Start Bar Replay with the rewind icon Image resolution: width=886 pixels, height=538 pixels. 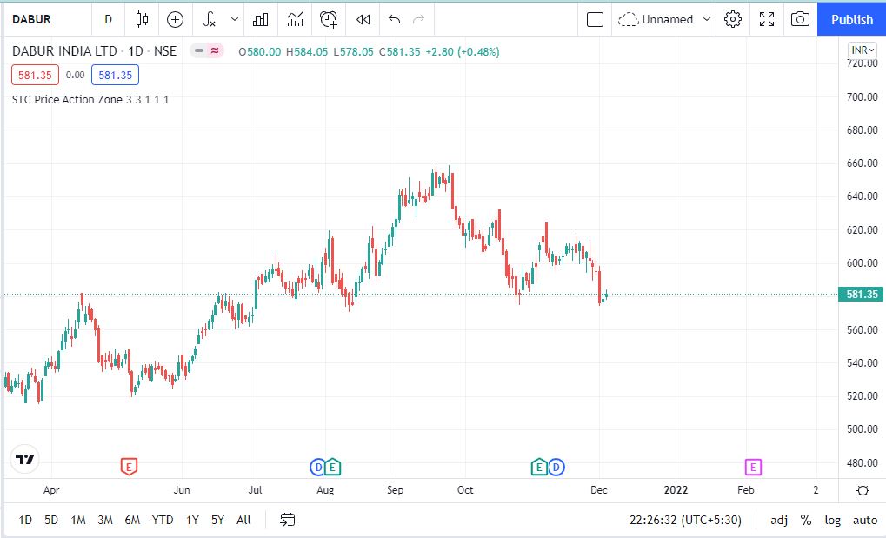(363, 19)
